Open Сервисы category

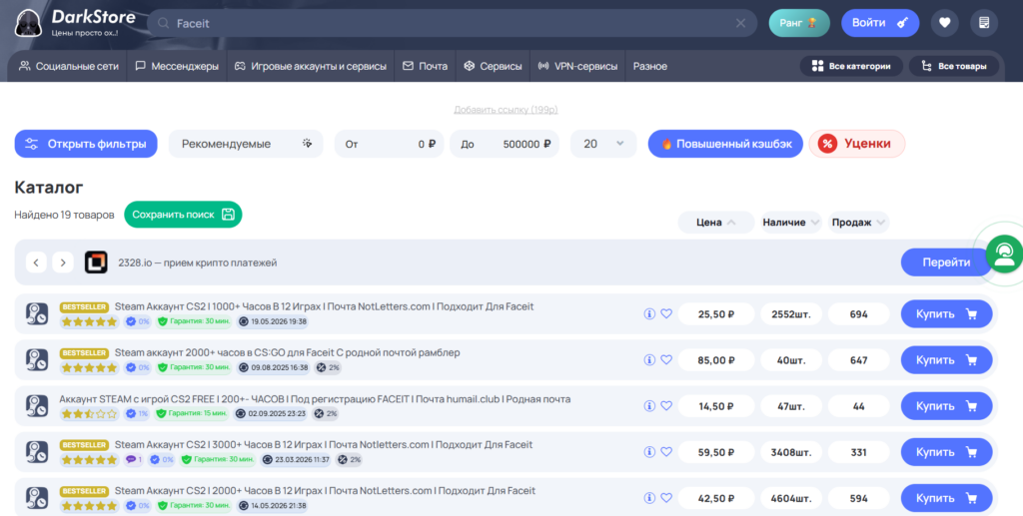[493, 66]
